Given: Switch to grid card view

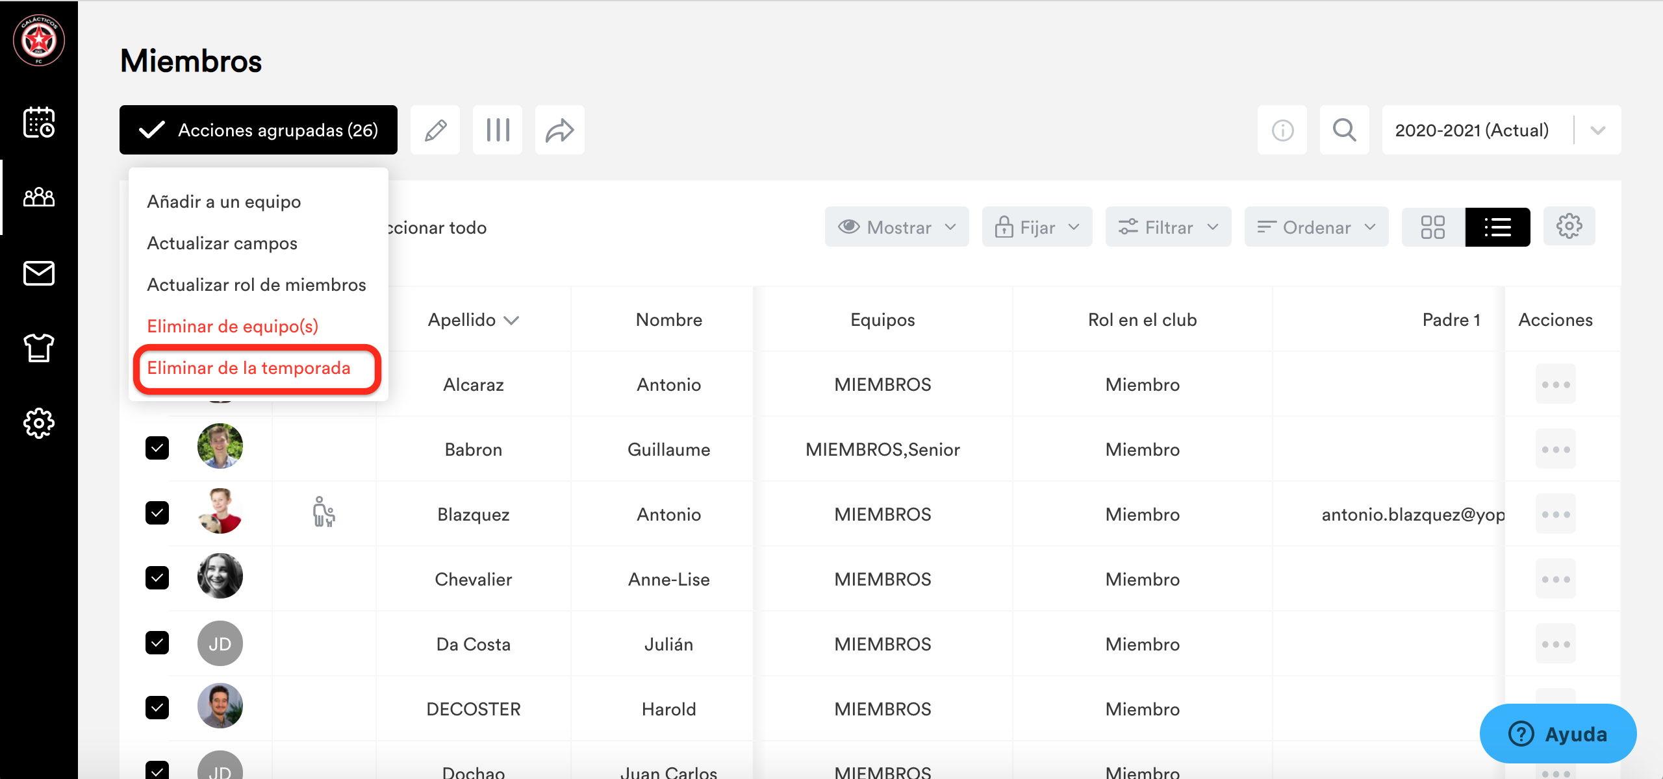Looking at the screenshot, I should click(1433, 227).
